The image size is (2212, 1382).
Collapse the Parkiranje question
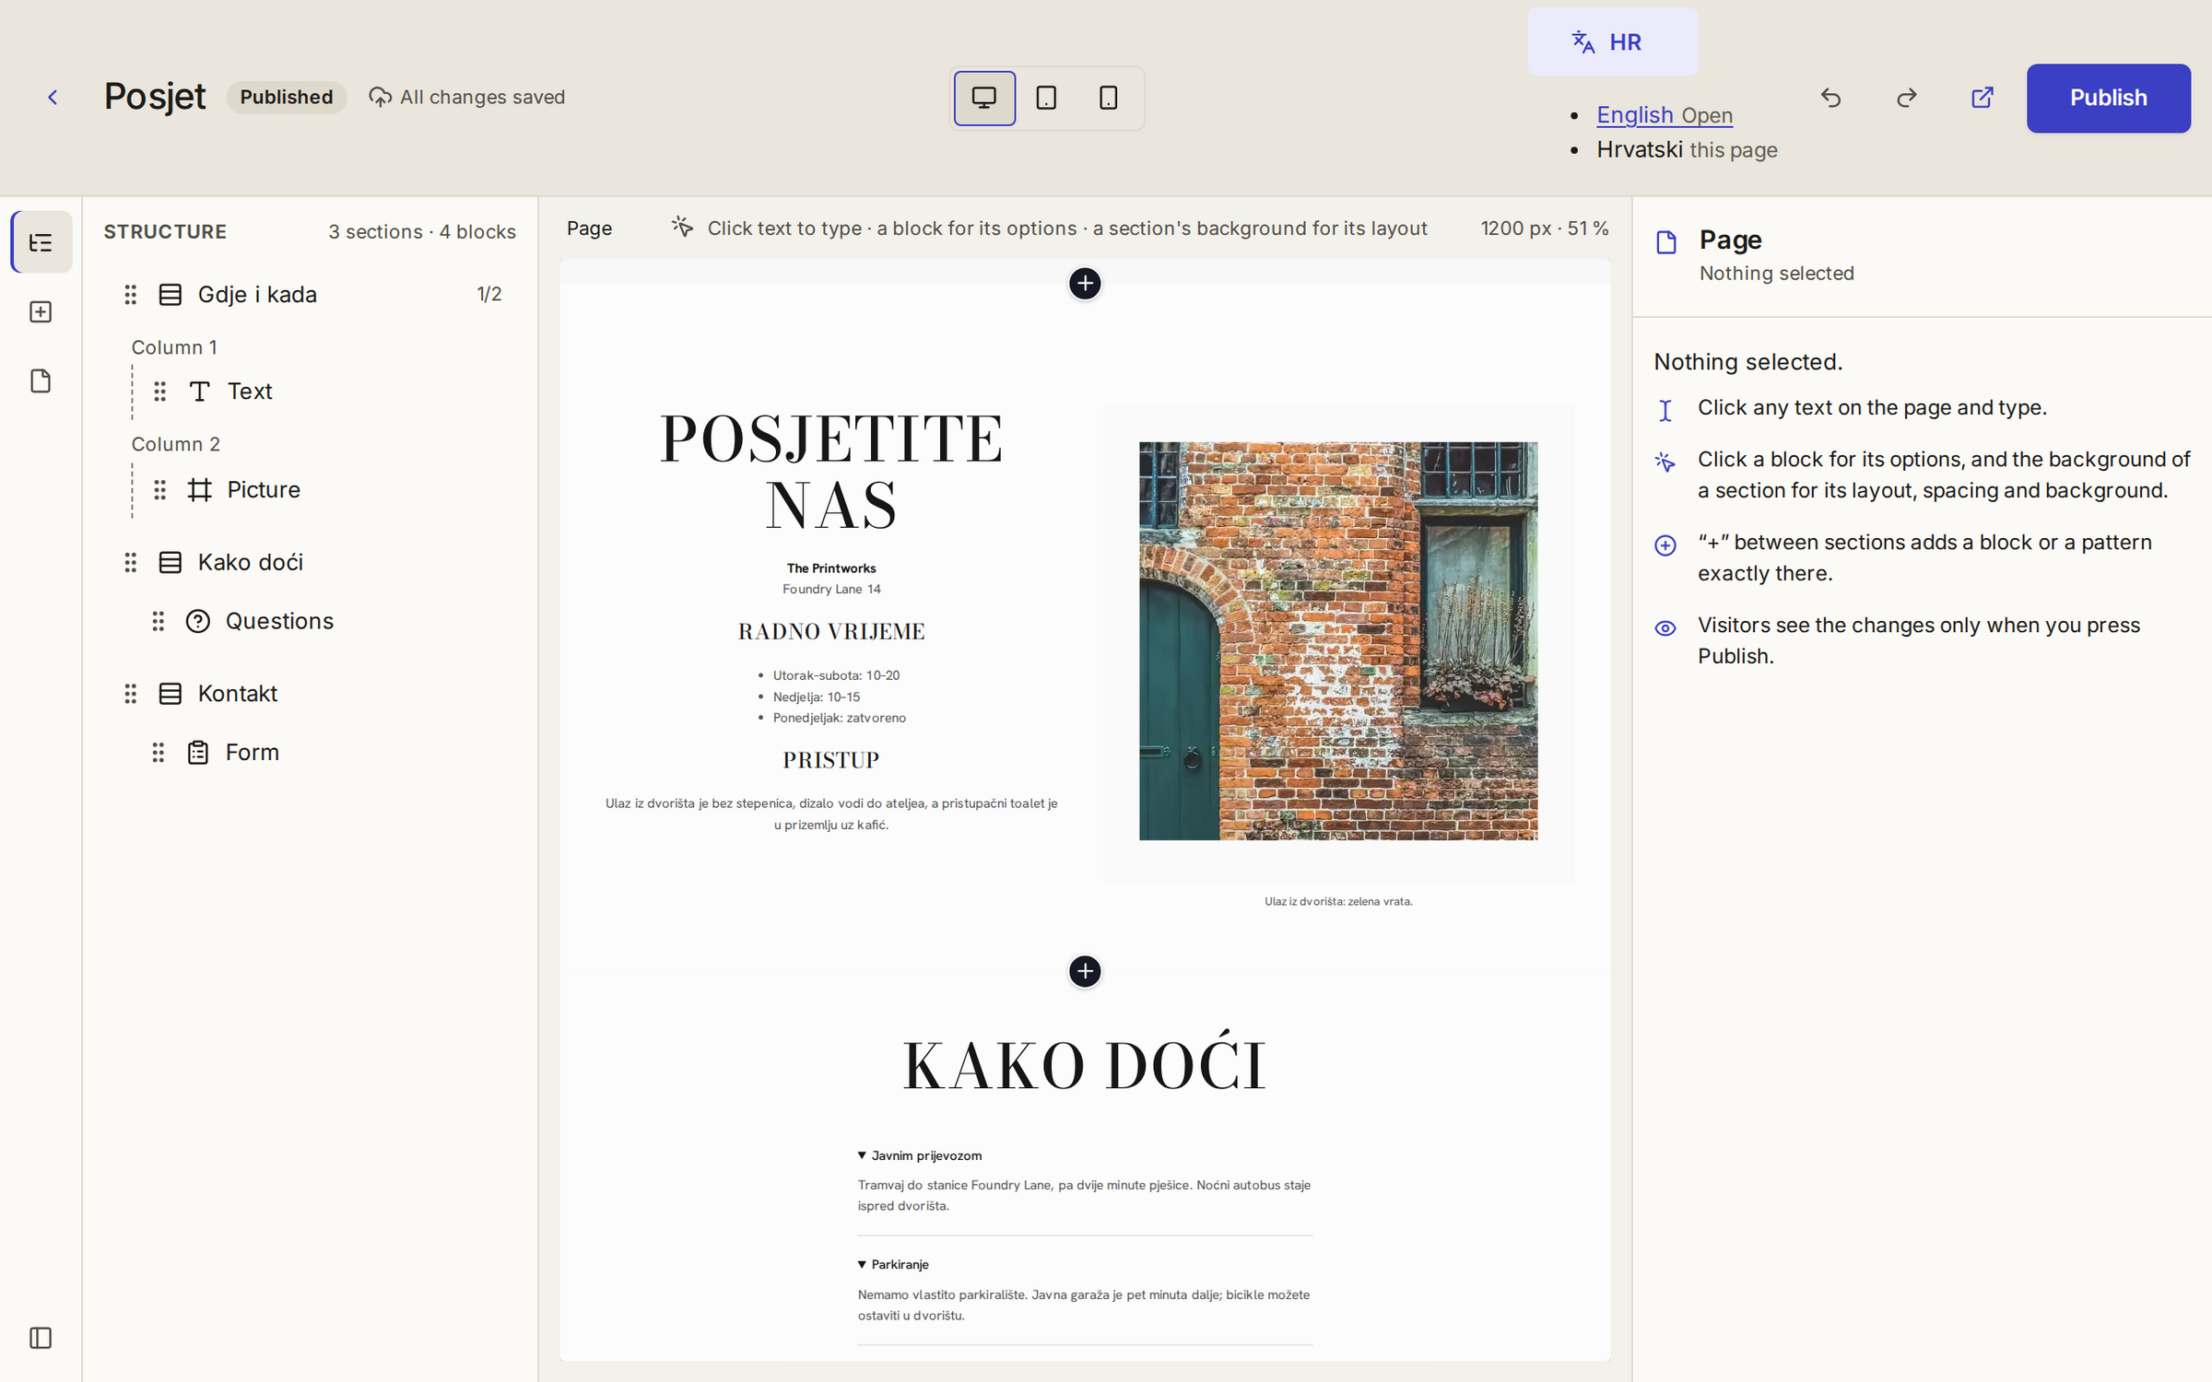pyautogui.click(x=893, y=1264)
